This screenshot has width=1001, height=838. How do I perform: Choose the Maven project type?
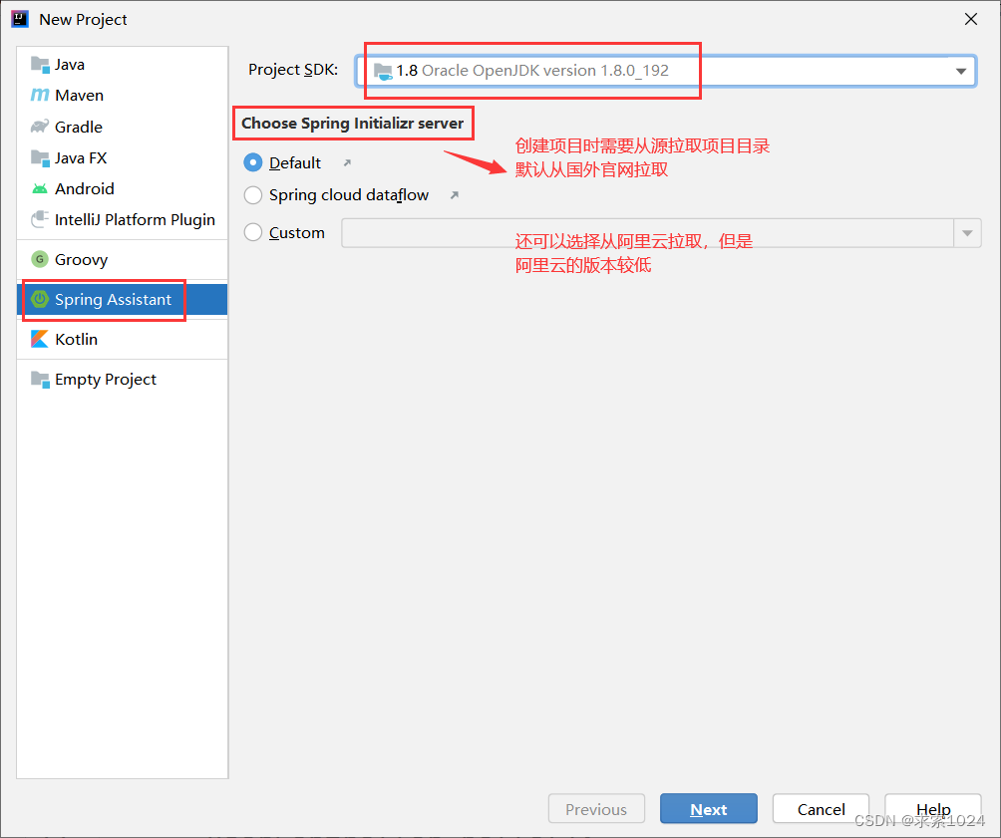click(122, 95)
